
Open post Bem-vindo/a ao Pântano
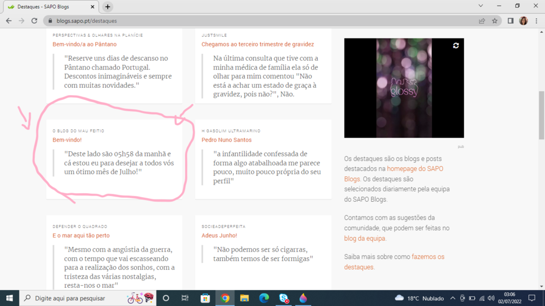click(85, 44)
